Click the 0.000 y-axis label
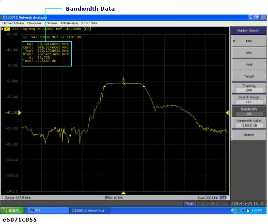 (12, 81)
